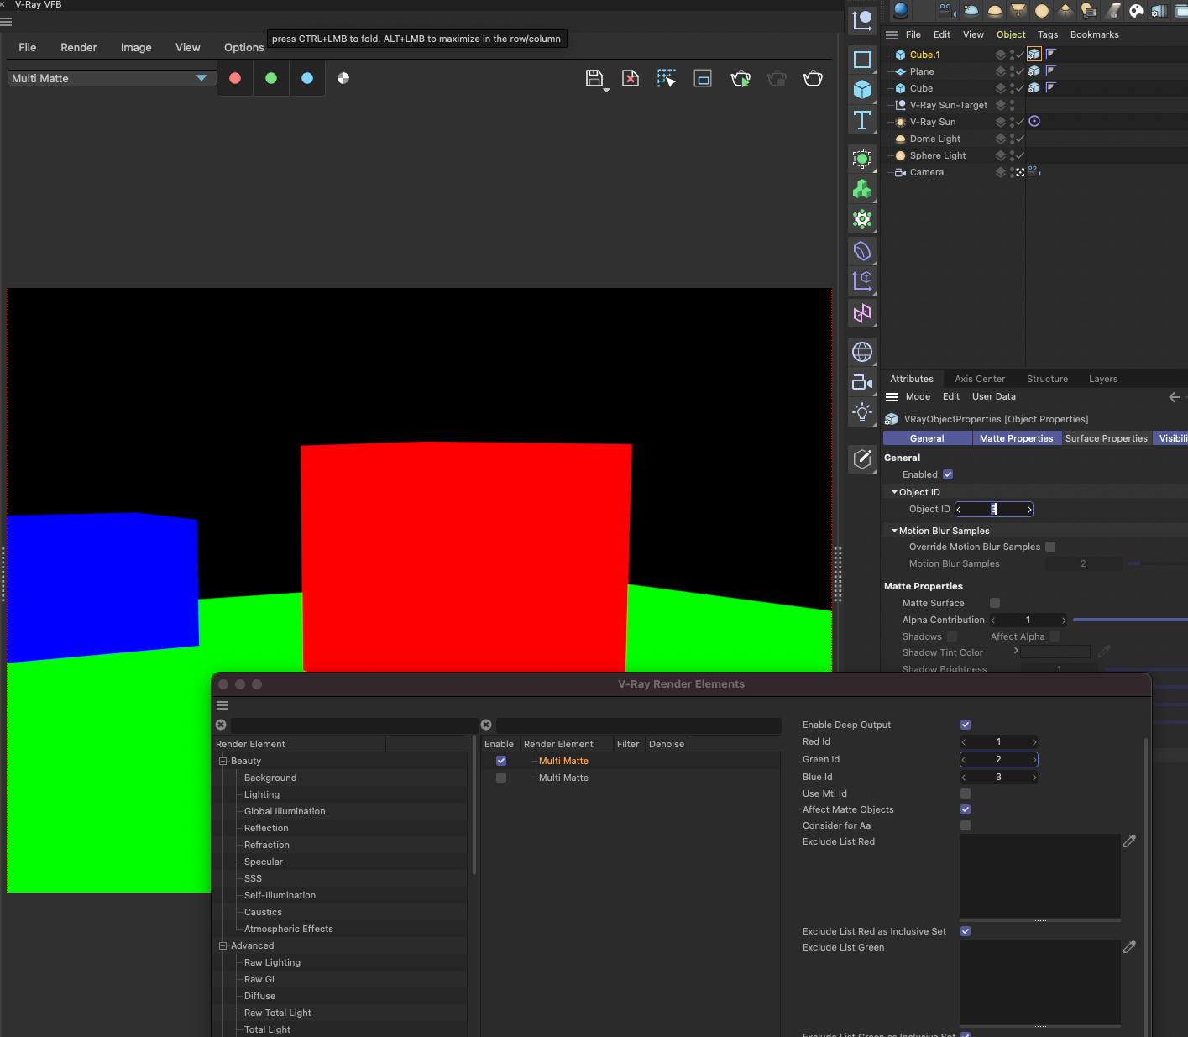Edit Exclude List Green with pencil icon
1188x1037 pixels.
(x=1129, y=946)
